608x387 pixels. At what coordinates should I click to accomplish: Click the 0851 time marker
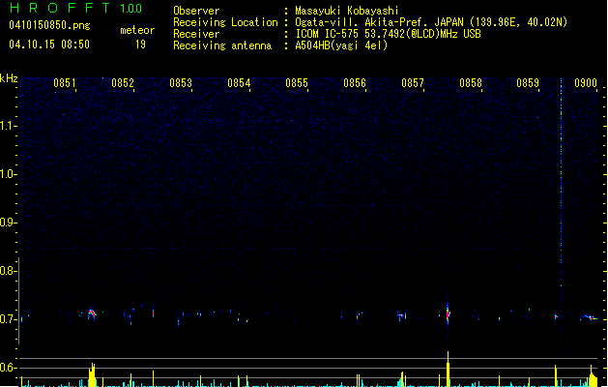pyautogui.click(x=65, y=83)
